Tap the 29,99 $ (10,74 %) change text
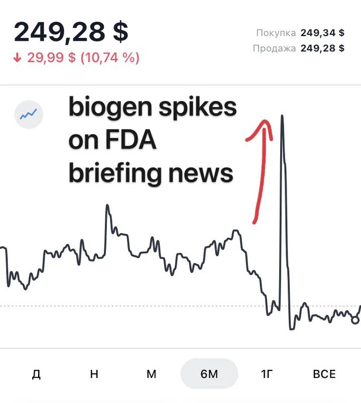Image resolution: width=361 pixels, height=403 pixels. coord(83,57)
